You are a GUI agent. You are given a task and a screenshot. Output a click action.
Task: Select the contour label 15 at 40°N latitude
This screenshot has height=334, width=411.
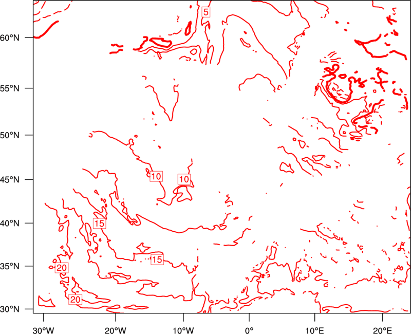pos(99,224)
